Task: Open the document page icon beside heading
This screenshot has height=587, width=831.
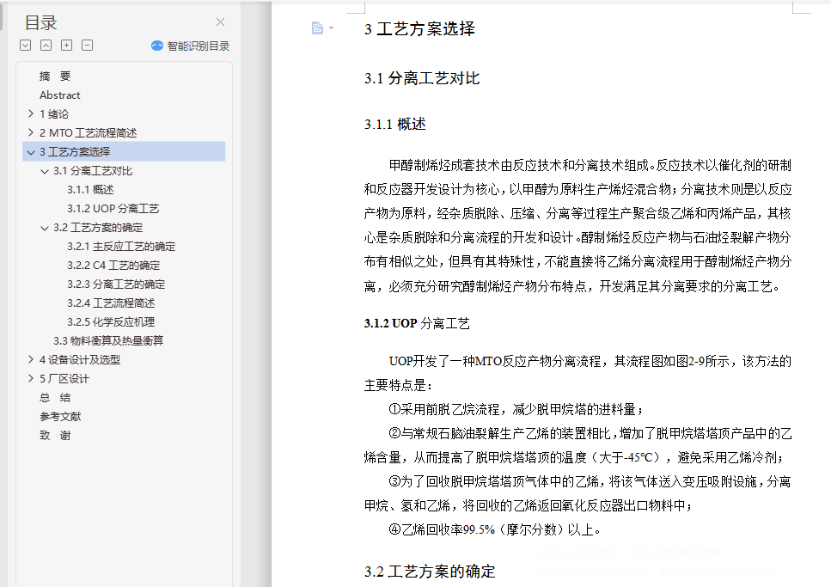Action: pos(317,28)
